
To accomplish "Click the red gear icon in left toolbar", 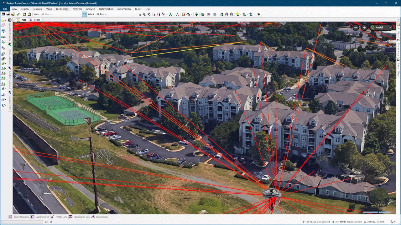I will (x=3, y=47).
